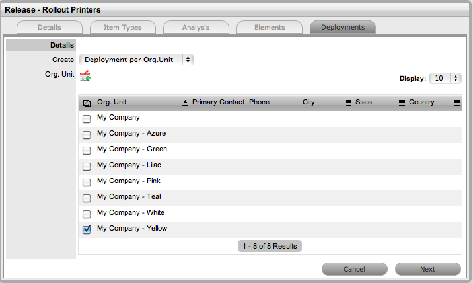This screenshot has height=283, width=473.
Task: Open the Item Types tab
Action: [x=123, y=28]
